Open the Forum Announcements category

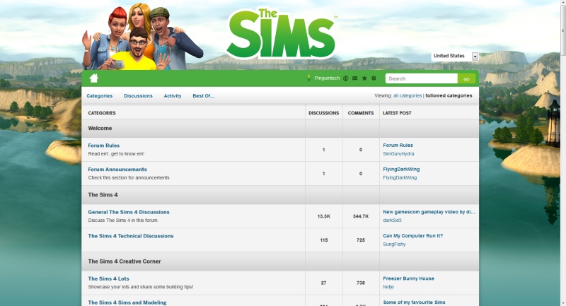coord(117,170)
